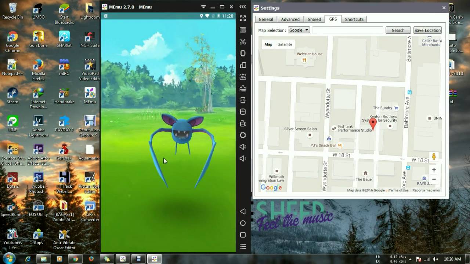Viewport: 470px width, 264px height.
Task: Expand the Map Selection Google dropdown
Action: pos(299,30)
